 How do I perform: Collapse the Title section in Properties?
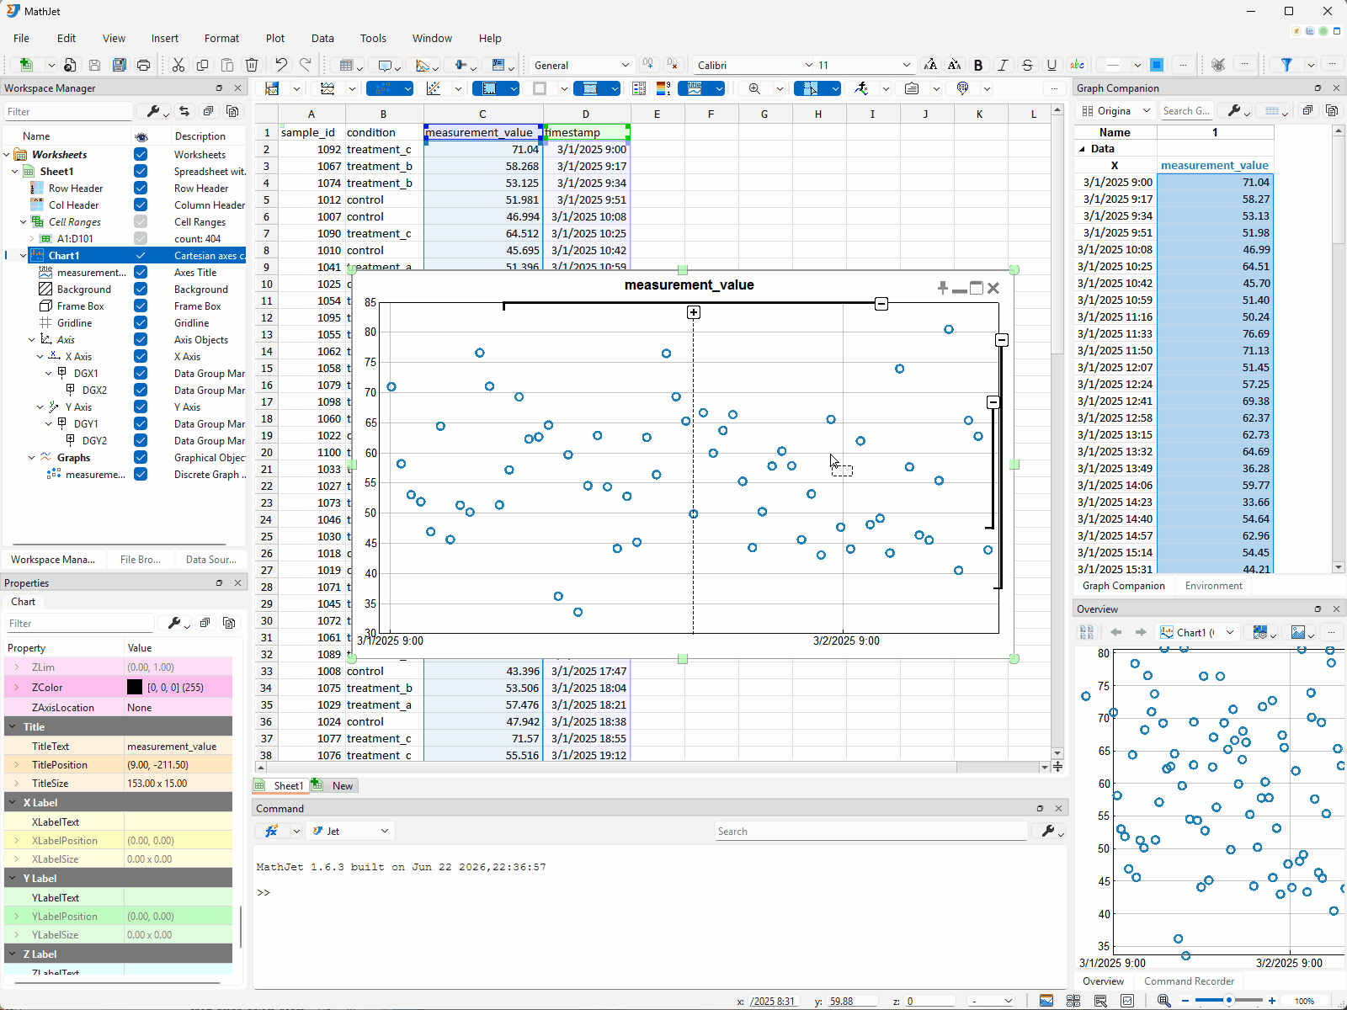(x=12, y=726)
